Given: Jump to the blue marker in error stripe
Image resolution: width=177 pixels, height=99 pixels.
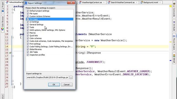Looking at the screenshot, I should (x=170, y=61).
